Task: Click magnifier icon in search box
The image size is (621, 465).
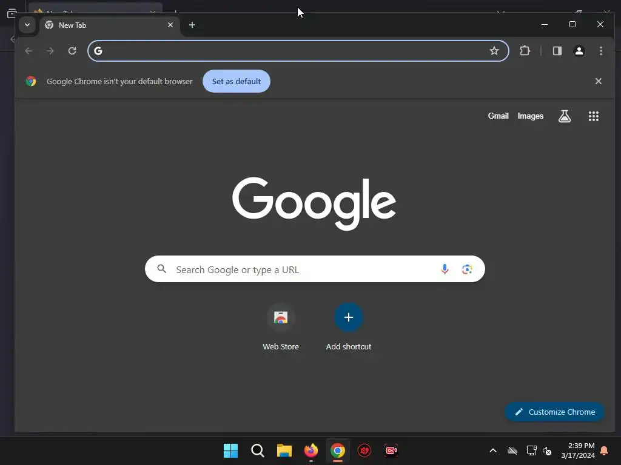Action: [x=161, y=269]
